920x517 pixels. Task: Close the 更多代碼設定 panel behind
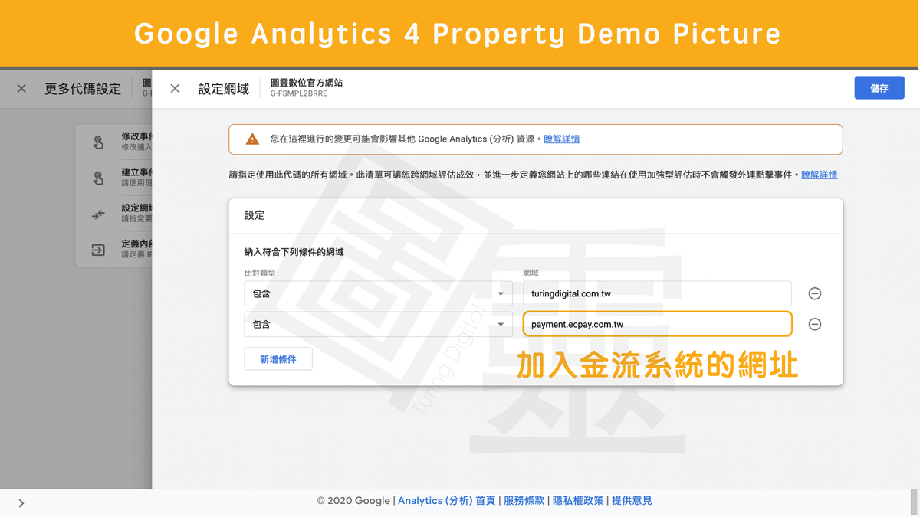21,89
